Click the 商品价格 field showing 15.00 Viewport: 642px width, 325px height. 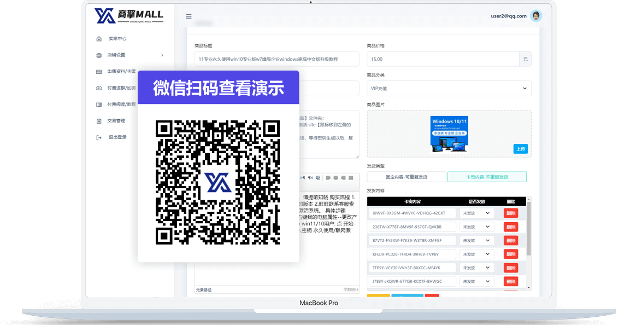click(x=443, y=59)
